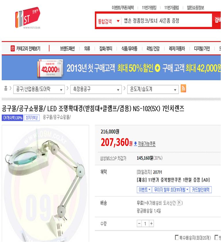
Task: Click the 11ST logo
Action: (x=28, y=17)
